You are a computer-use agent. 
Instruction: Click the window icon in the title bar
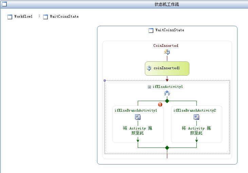(x=4, y=4)
